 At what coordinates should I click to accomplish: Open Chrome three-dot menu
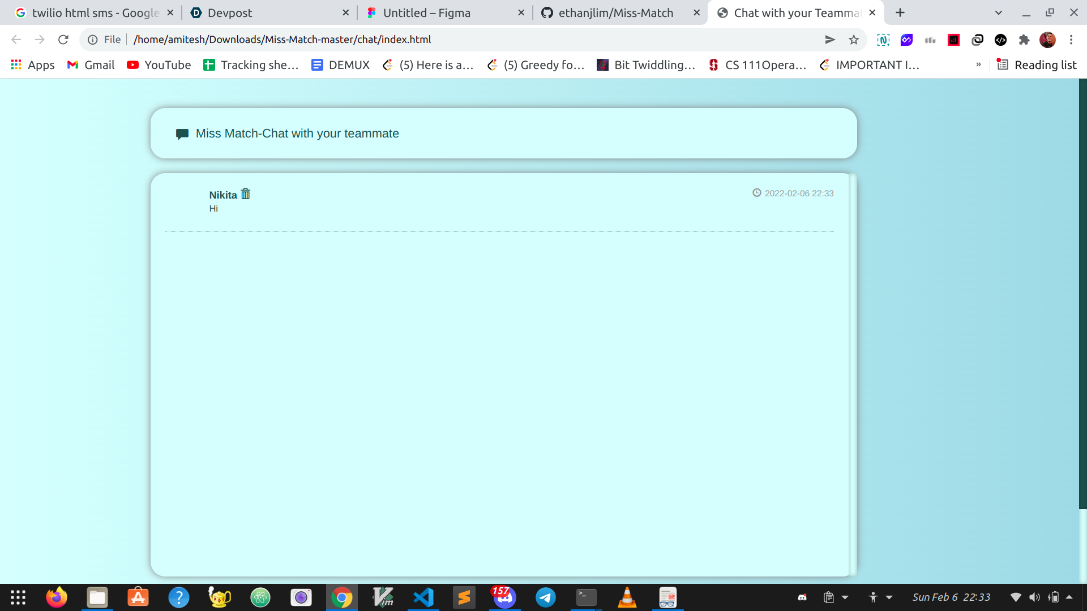click(1071, 40)
